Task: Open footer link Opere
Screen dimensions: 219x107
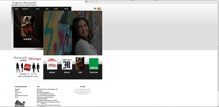Action: (16, 91)
